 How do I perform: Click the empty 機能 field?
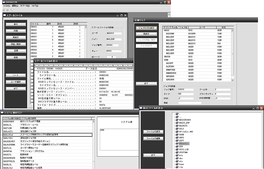coord(190,103)
